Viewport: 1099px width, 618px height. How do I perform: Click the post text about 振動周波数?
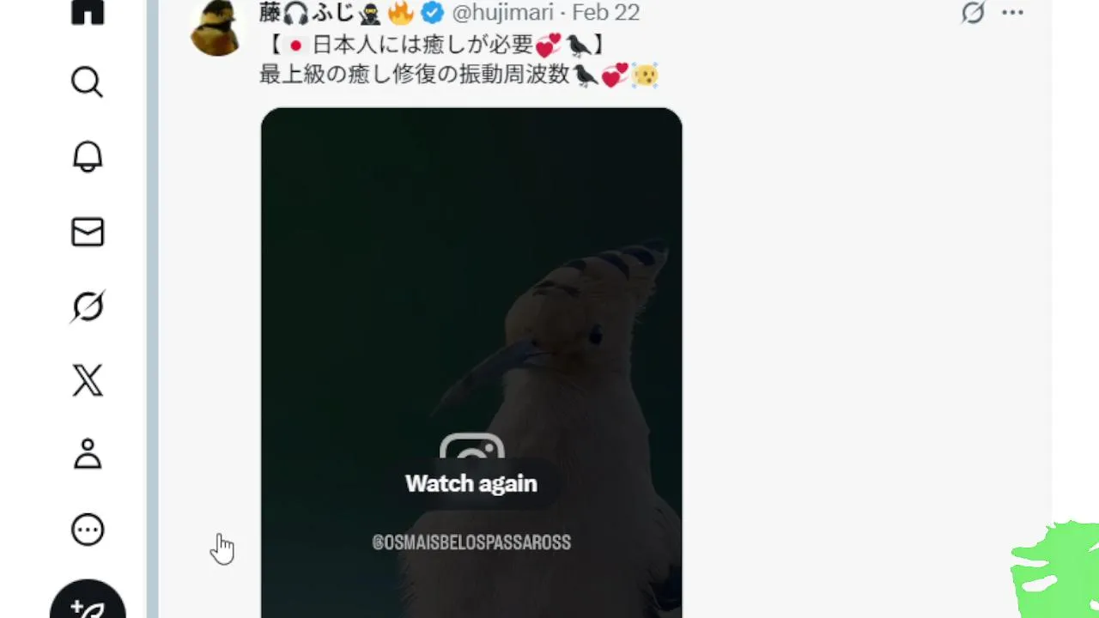tap(459, 76)
